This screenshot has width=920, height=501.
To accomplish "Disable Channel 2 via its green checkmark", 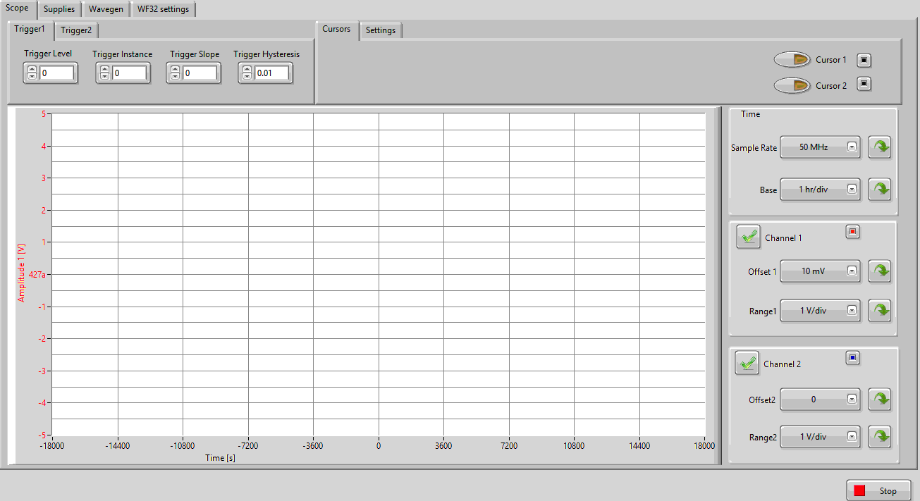I will [x=747, y=363].
